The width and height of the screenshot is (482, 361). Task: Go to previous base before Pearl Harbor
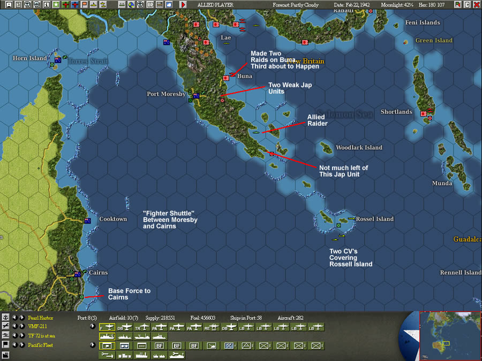(15, 317)
